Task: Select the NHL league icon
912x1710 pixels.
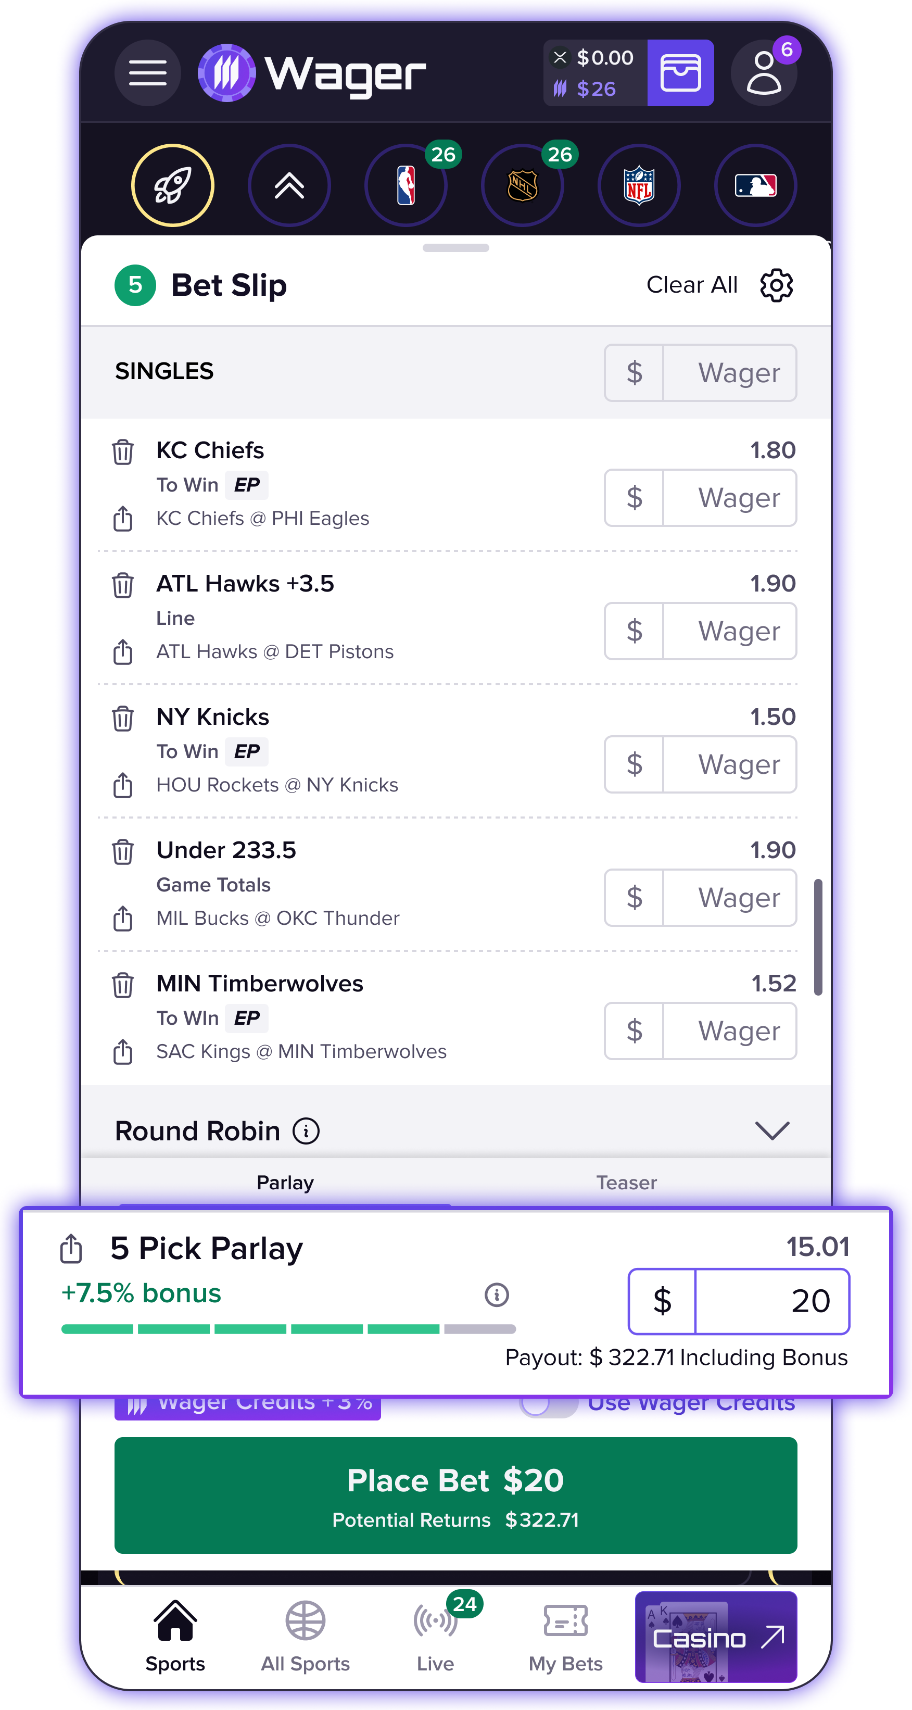Action: (523, 185)
